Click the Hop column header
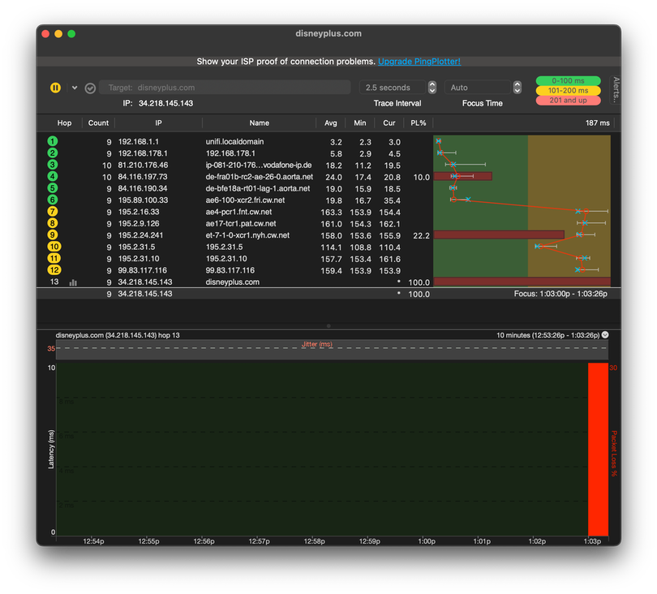Screen dimensions: 657x594 (x=64, y=123)
